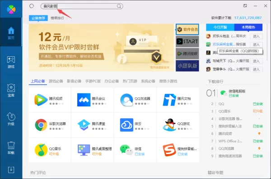Open the 腾讯桌面整理 app icon
The image size is (271, 179).
pyautogui.click(x=84, y=150)
